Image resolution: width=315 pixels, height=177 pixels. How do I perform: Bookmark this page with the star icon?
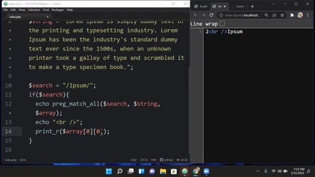(x=282, y=15)
